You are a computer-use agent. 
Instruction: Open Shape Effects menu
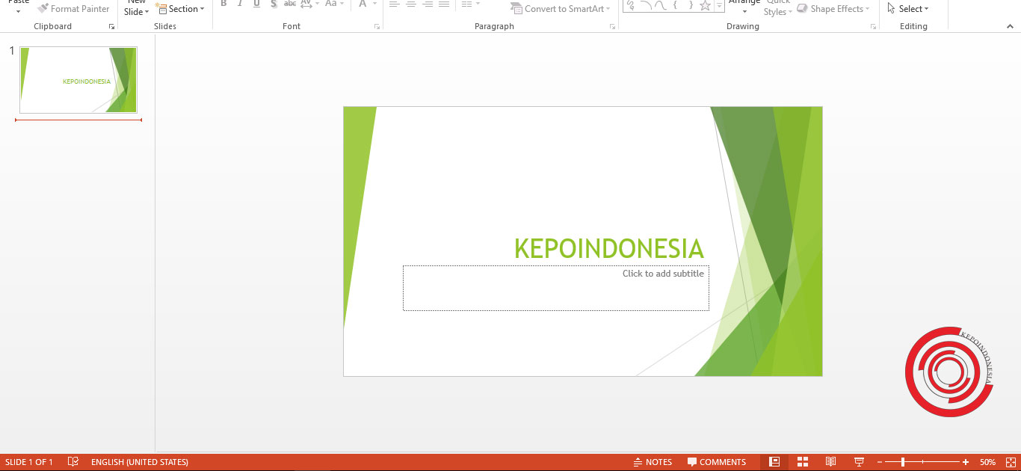click(834, 9)
